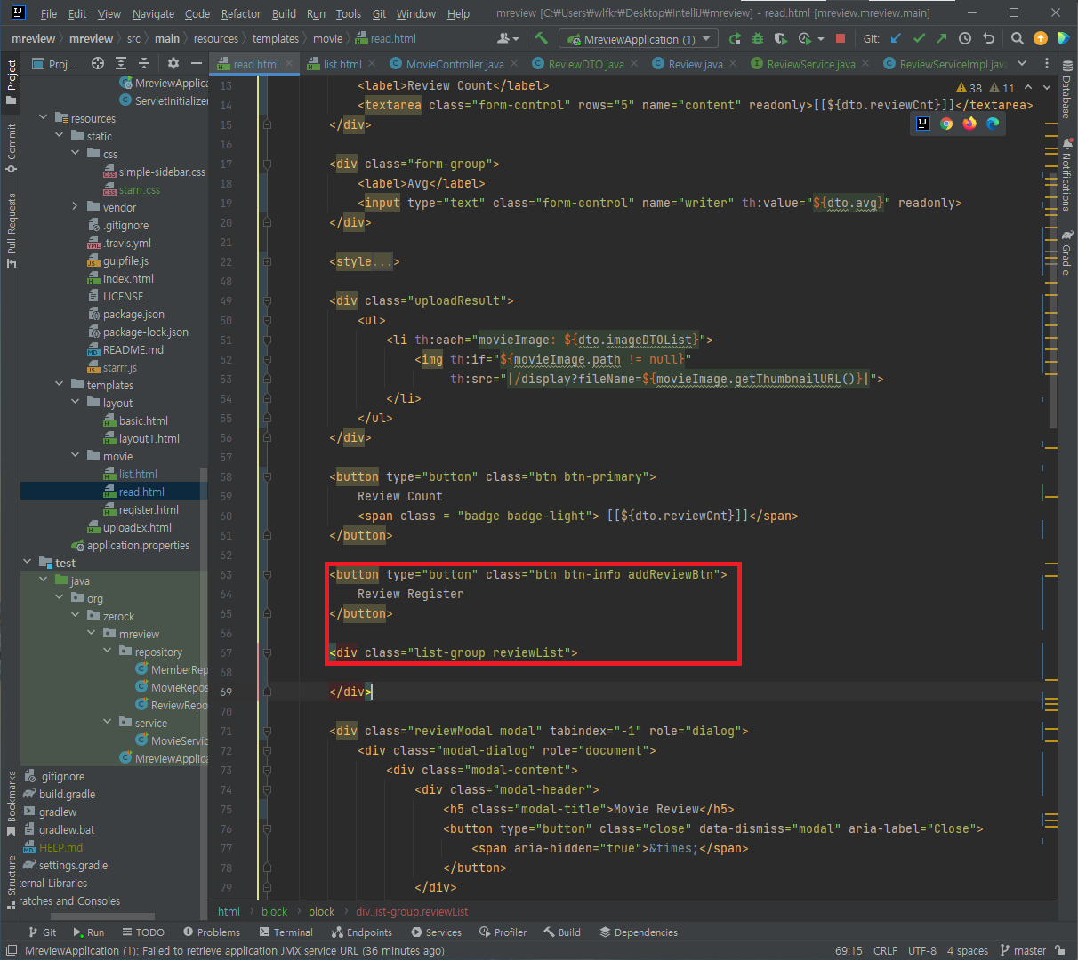1078x960 pixels.
Task: Switch to the list.html editor tab
Action: (x=342, y=64)
